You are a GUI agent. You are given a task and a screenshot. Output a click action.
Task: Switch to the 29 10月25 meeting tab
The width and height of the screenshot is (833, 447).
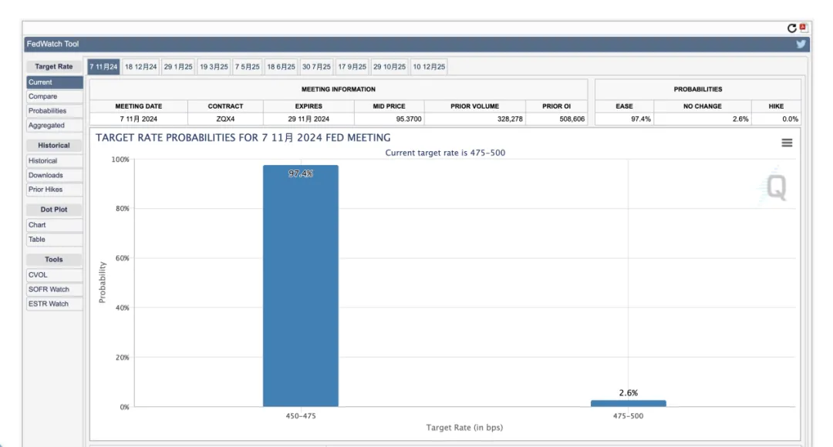point(390,67)
